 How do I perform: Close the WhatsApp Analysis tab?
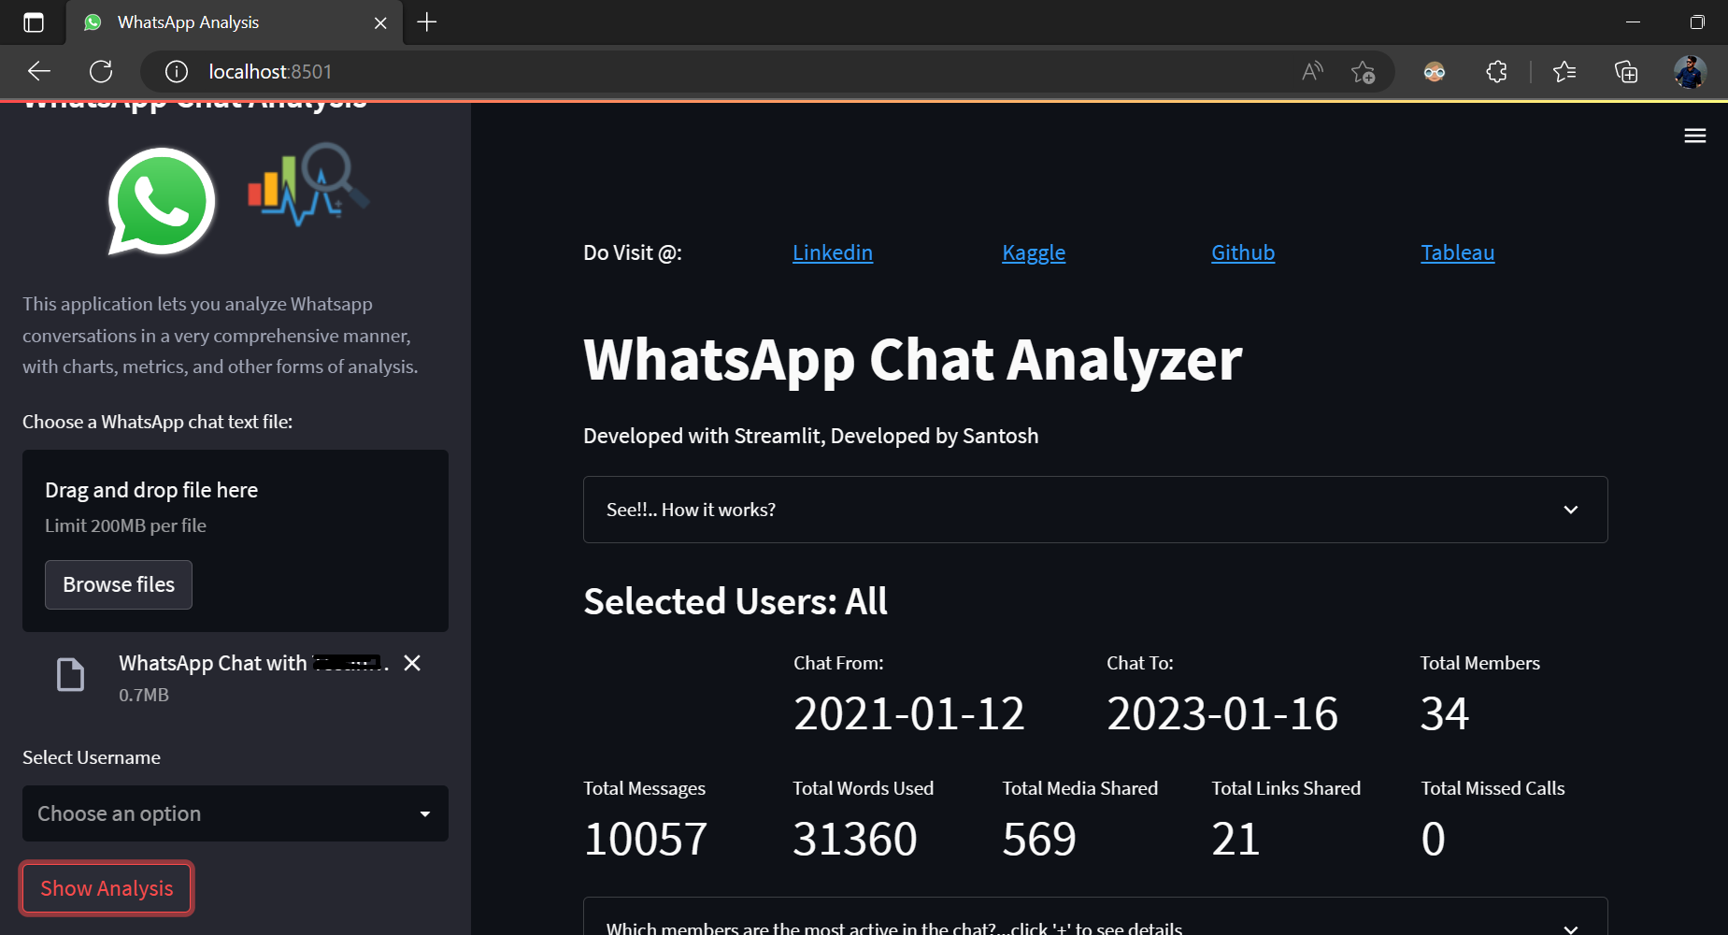pos(380,22)
